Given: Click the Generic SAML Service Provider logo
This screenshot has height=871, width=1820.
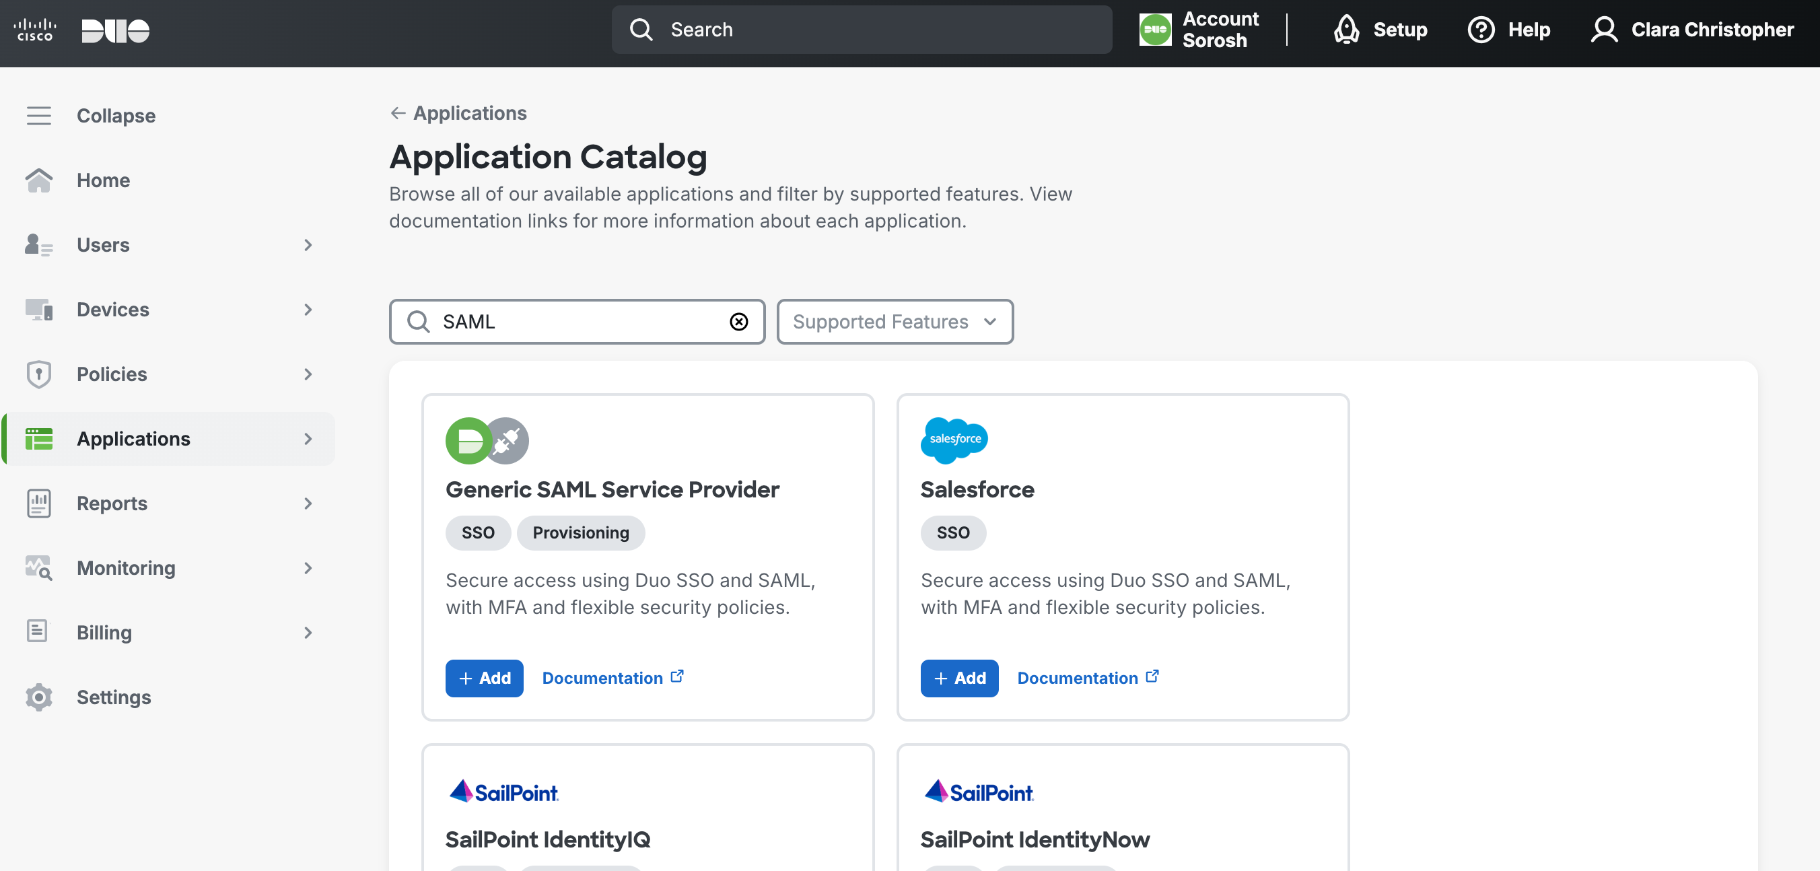Looking at the screenshot, I should [x=487, y=441].
